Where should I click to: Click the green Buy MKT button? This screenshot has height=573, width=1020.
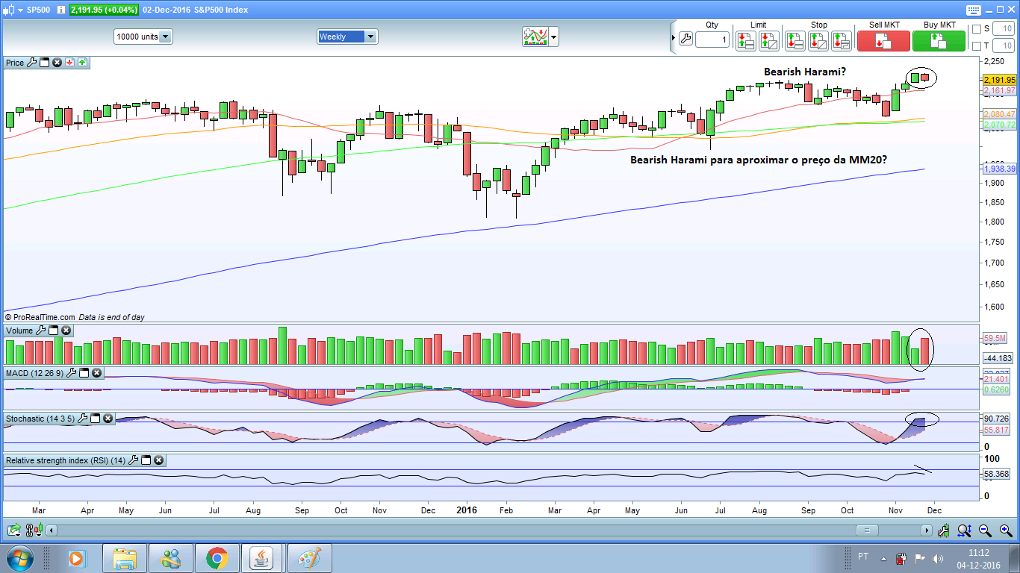pos(939,41)
